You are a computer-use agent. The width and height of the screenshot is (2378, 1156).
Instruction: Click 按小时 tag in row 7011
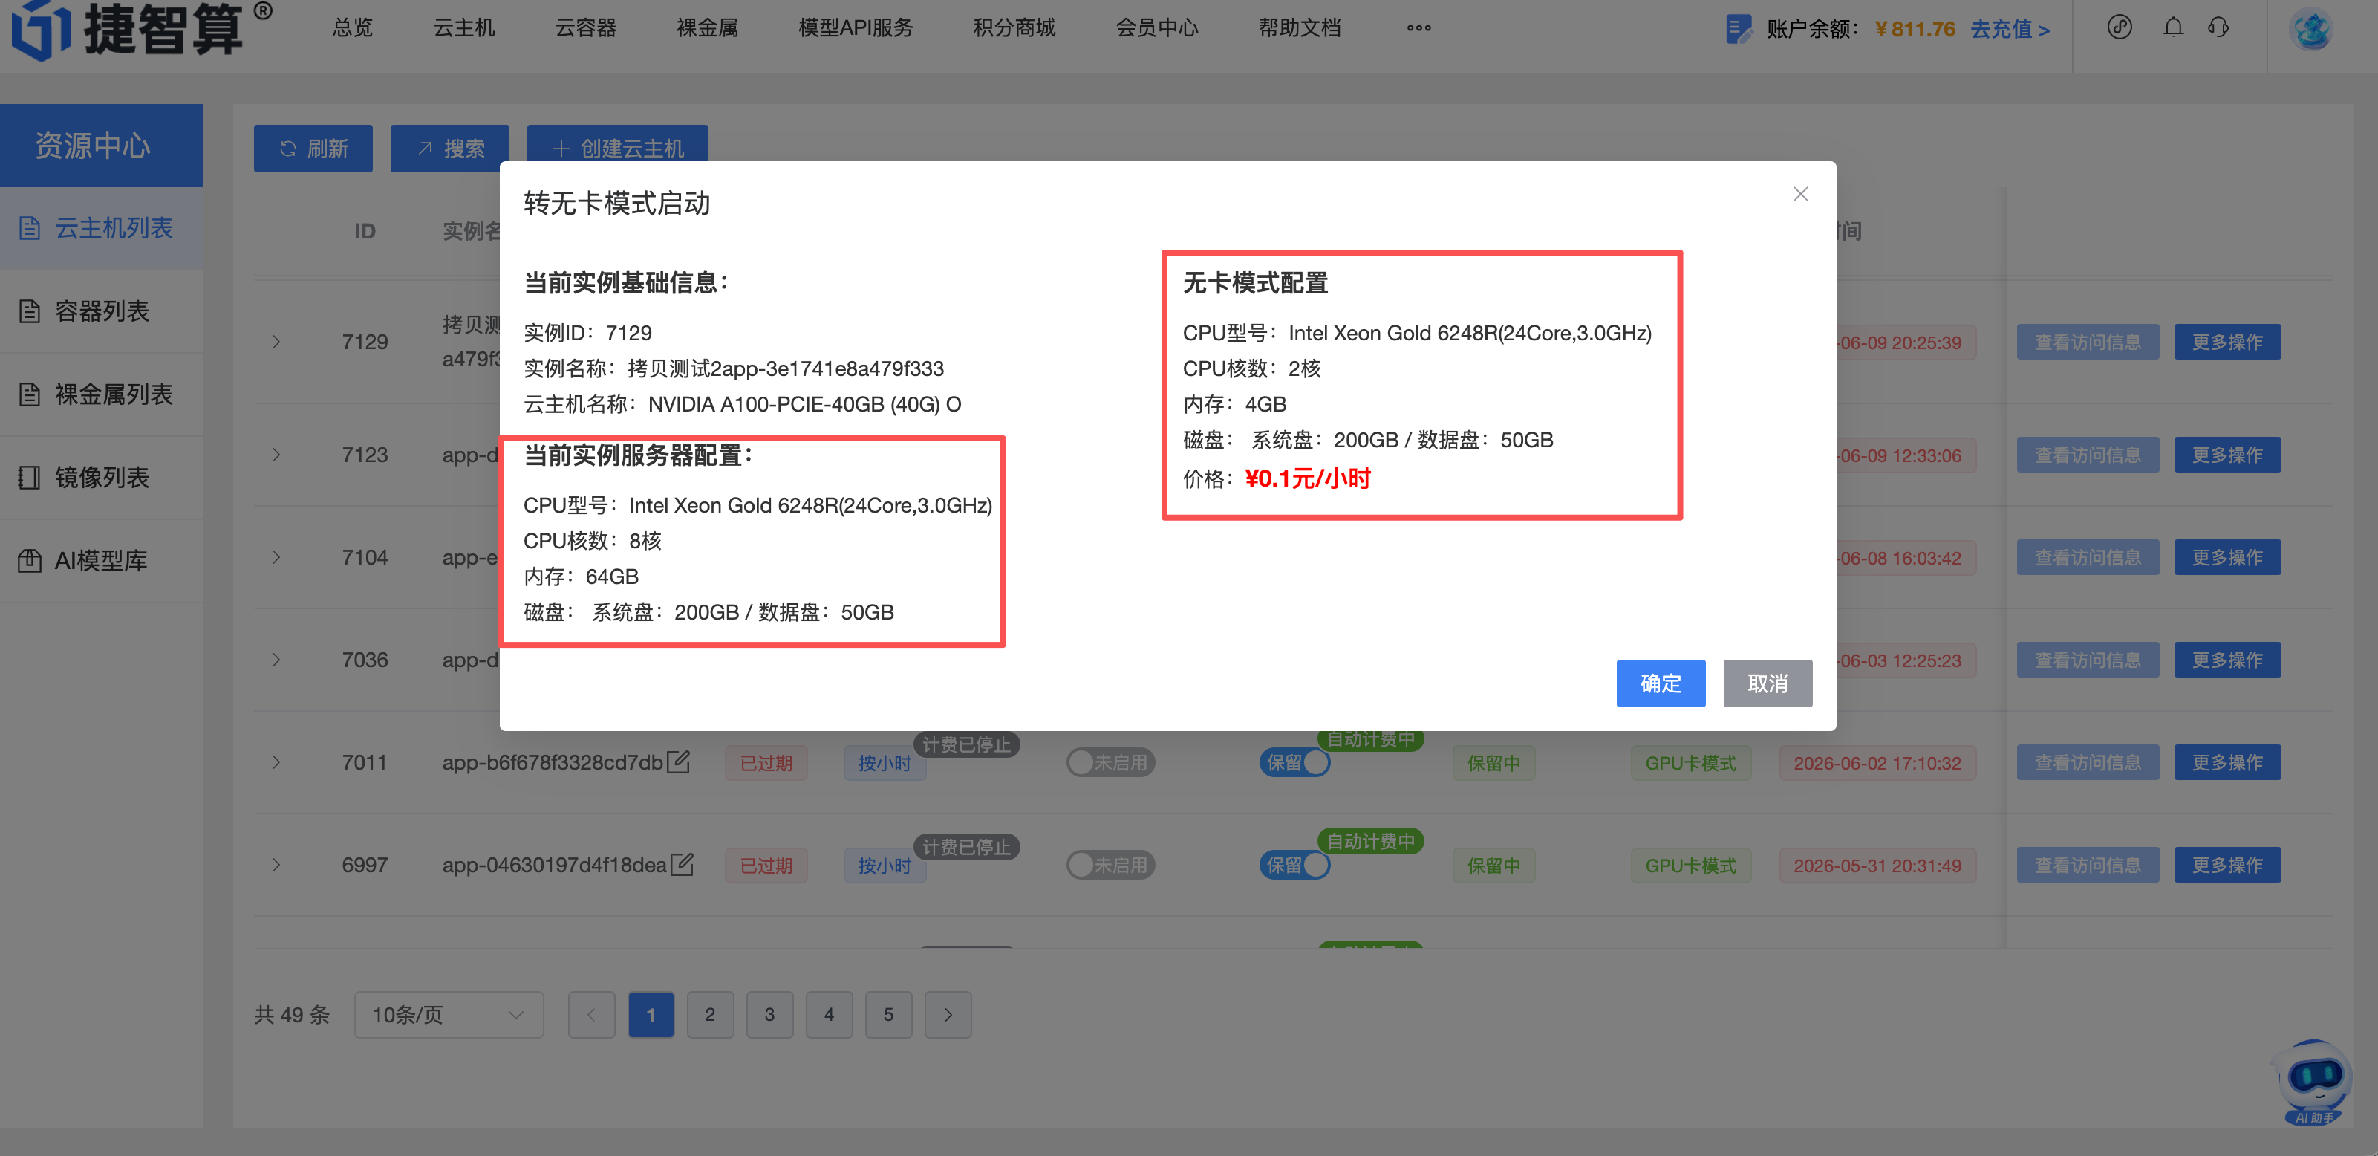coord(885,764)
